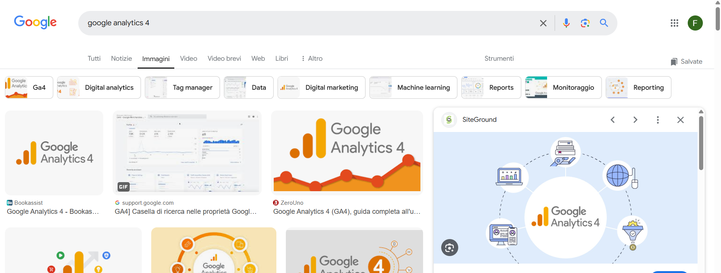Open the SiteGround source link
Screen dimensions: 721x273
479,120
